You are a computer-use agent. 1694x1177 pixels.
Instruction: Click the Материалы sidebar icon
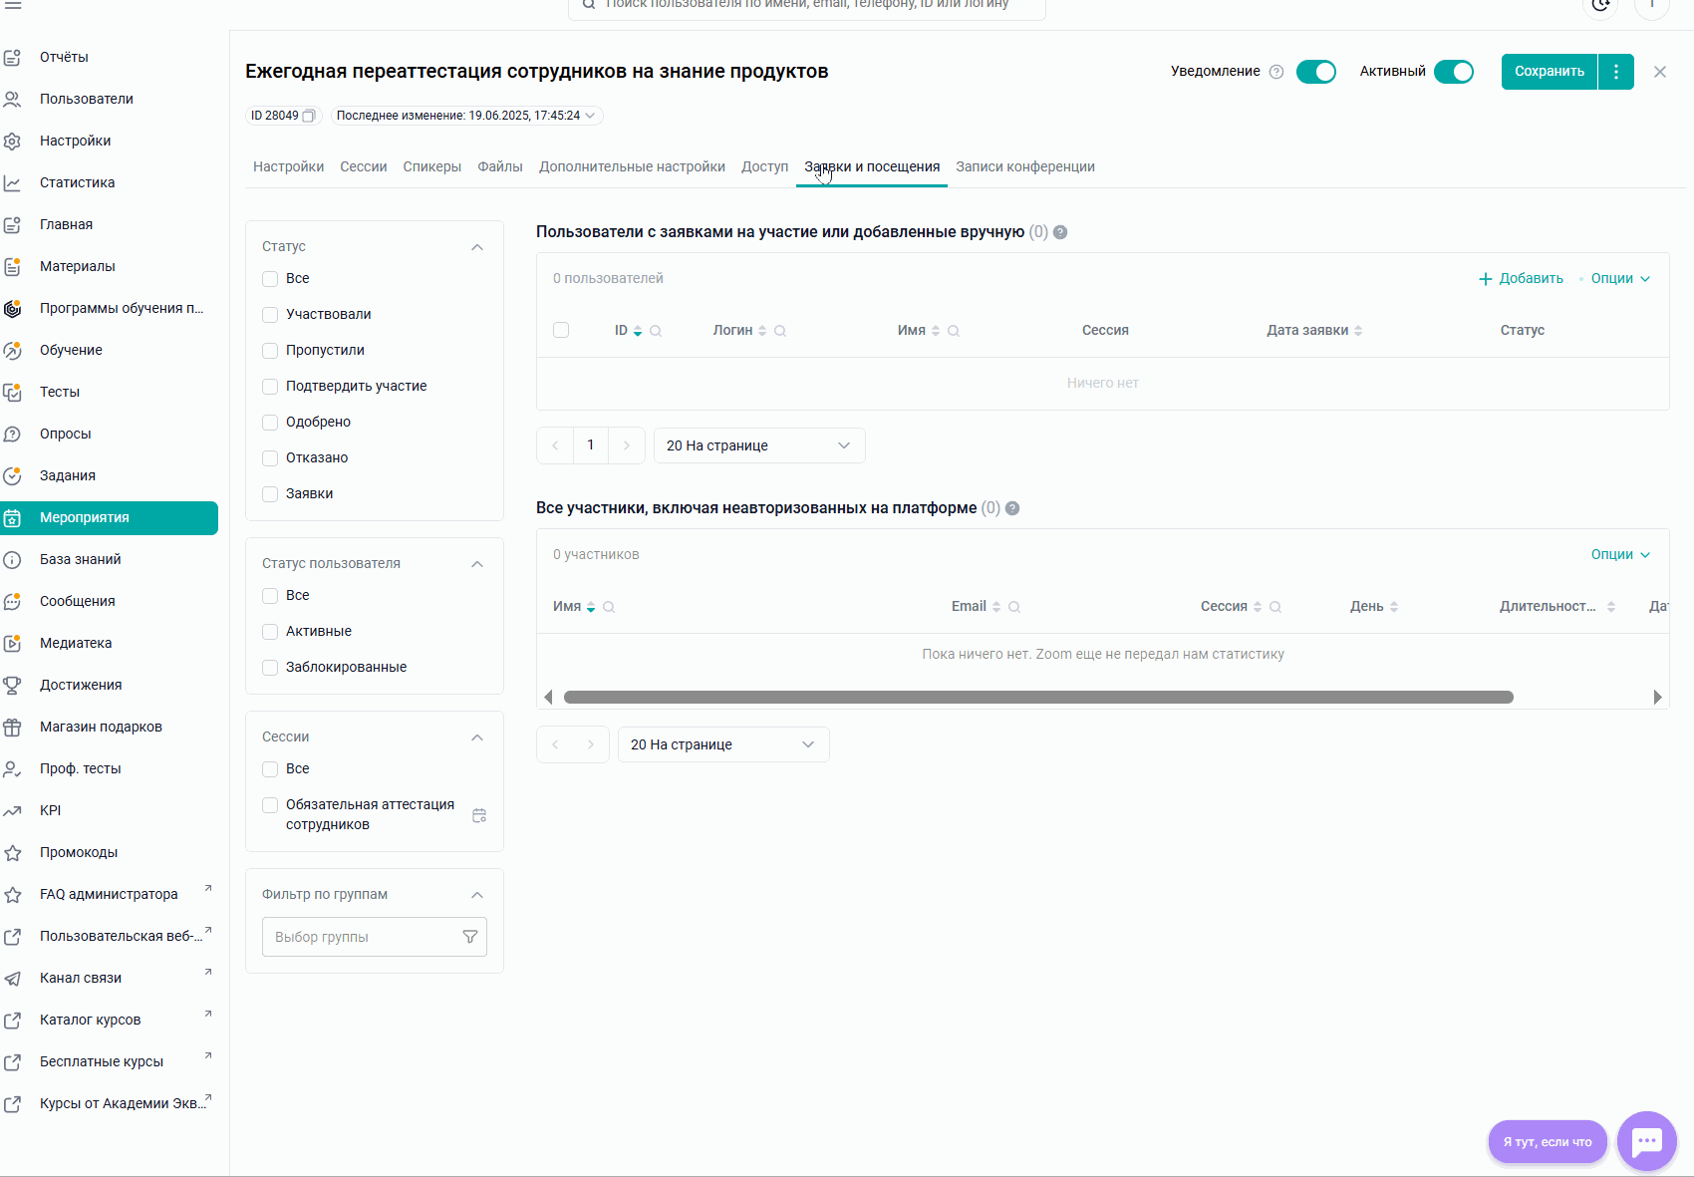(x=12, y=266)
